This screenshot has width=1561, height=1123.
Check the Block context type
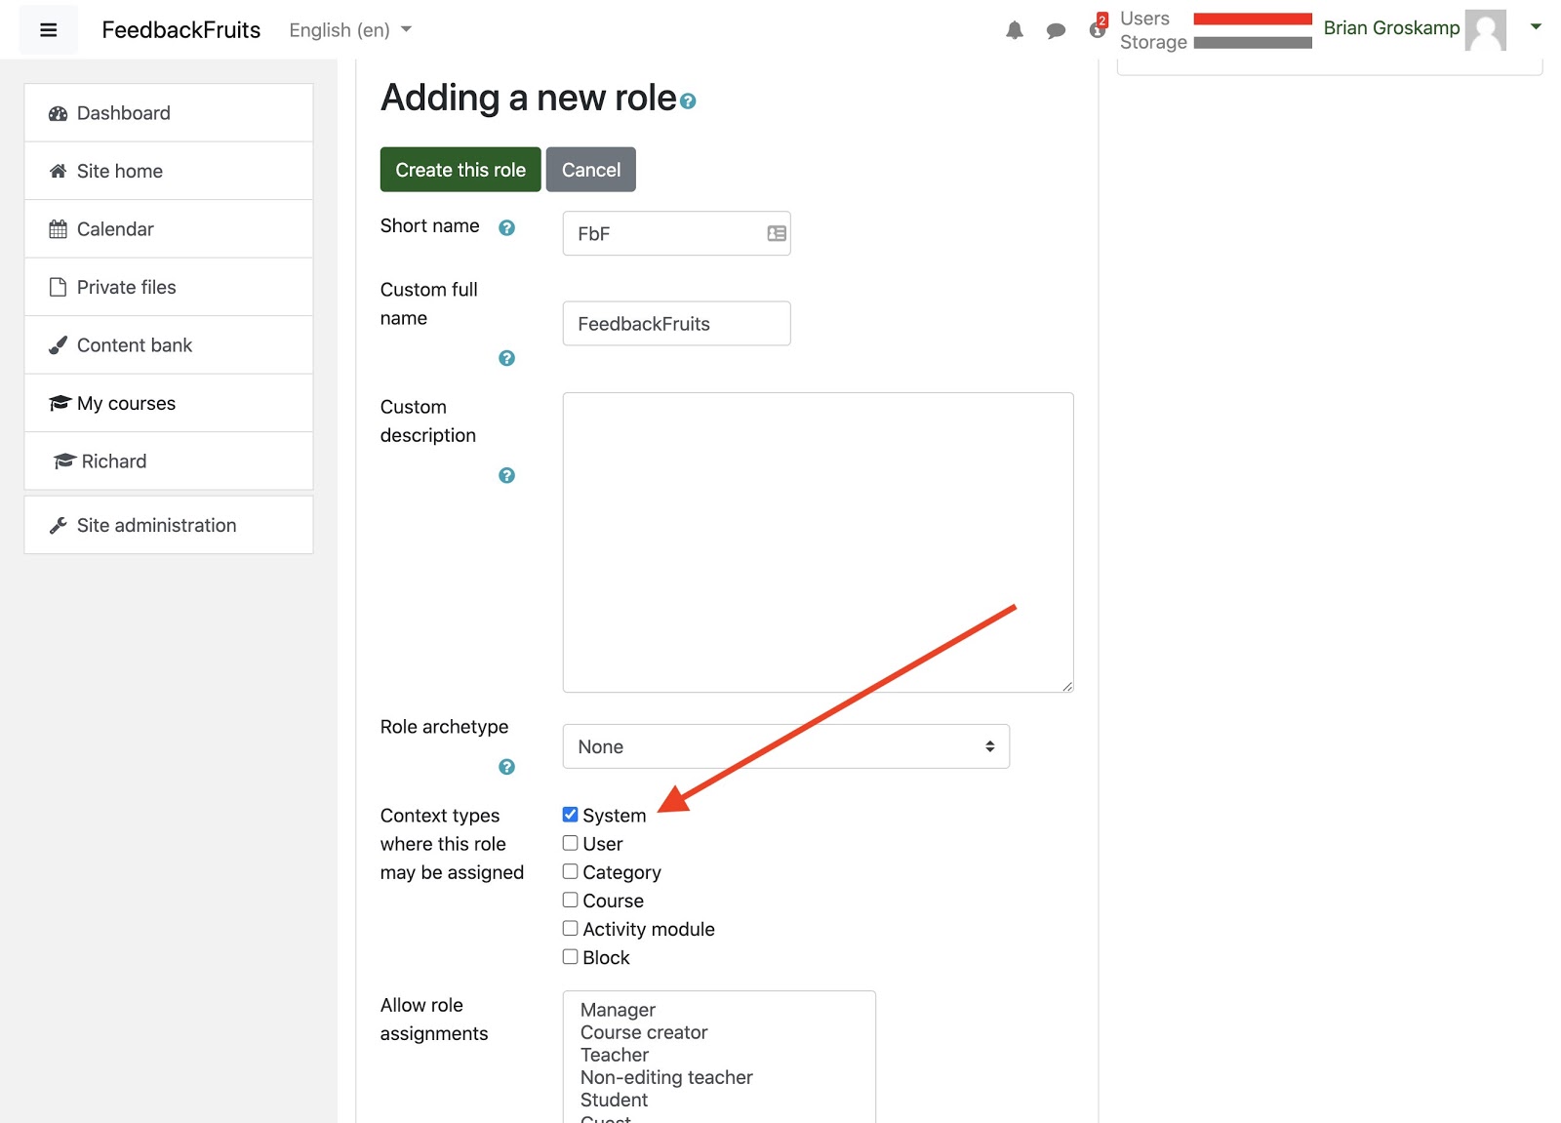coord(571,956)
